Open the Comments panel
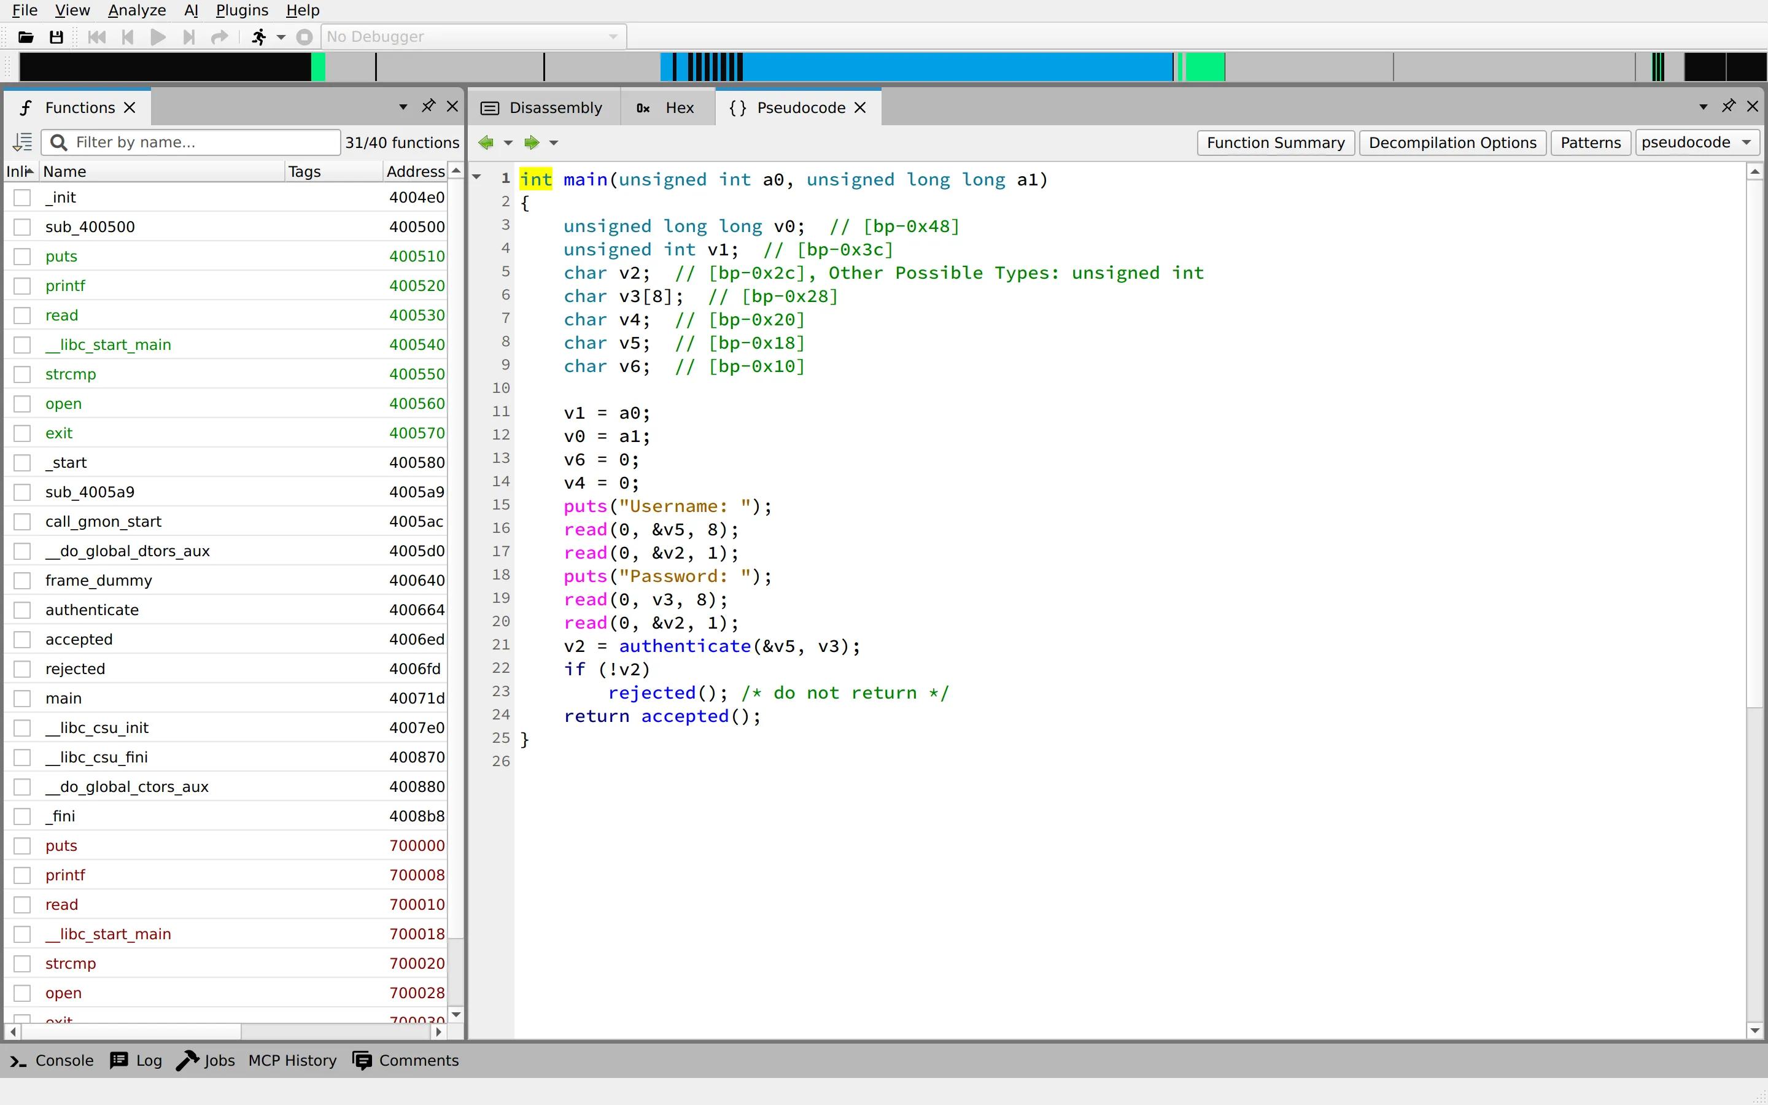The height and width of the screenshot is (1105, 1768). (405, 1060)
